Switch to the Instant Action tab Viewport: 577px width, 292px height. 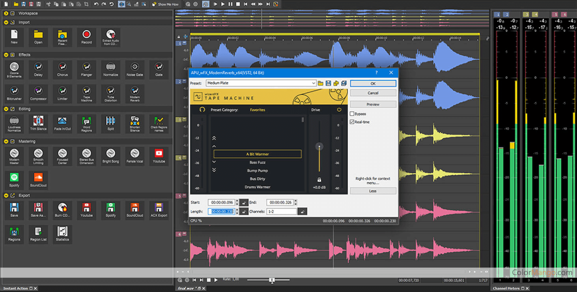[16, 288]
